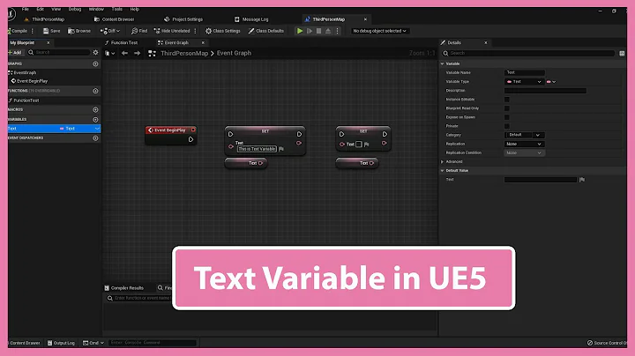Click the Default Value Text field
The width and height of the screenshot is (635, 356).
[541, 180]
